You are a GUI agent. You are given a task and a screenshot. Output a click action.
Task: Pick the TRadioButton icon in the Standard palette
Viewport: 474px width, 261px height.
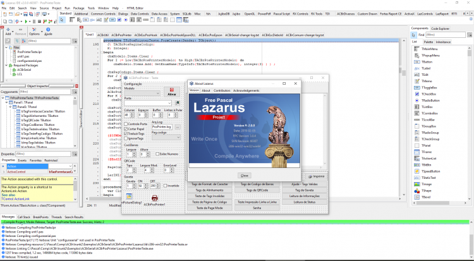tap(126, 20)
